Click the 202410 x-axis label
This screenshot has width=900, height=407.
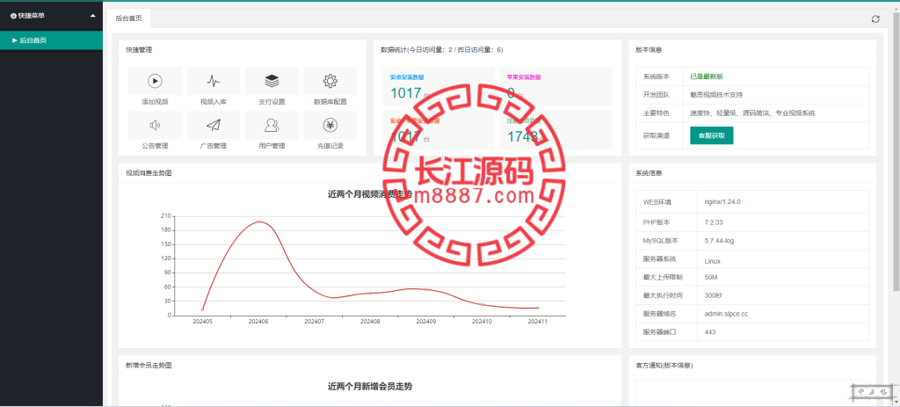click(482, 322)
